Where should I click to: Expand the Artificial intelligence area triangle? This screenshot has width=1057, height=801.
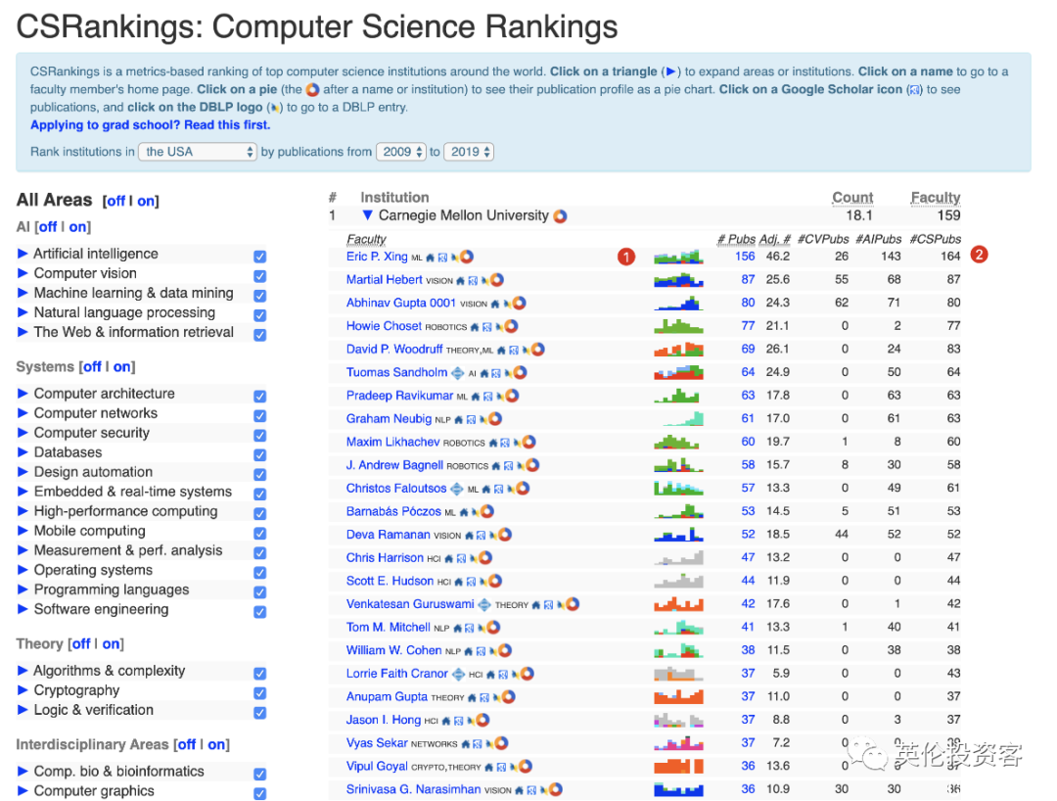pyautogui.click(x=23, y=254)
